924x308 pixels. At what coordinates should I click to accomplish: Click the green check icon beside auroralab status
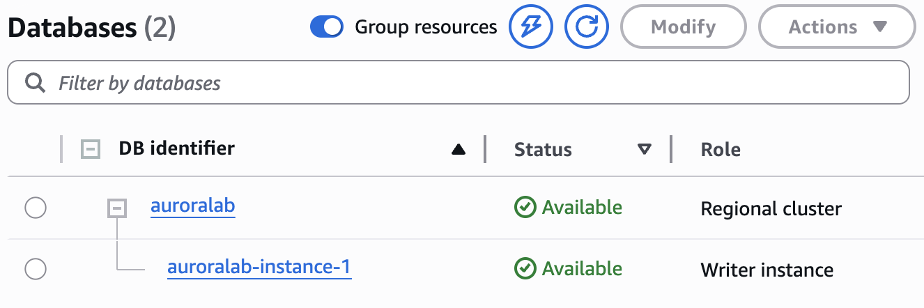[x=525, y=207]
